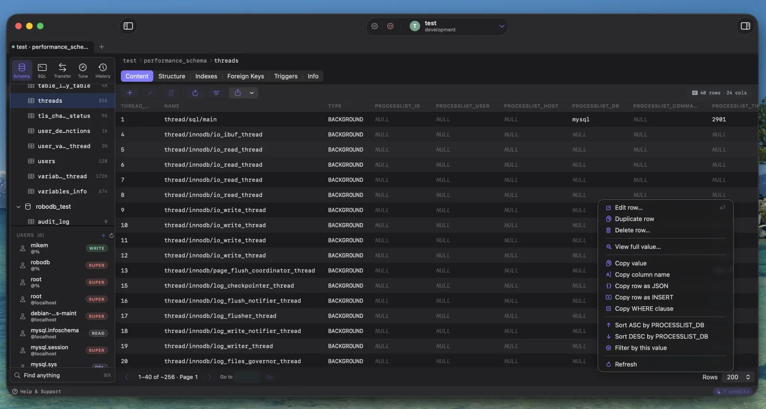
Task: Open the audit_log table
Action: pos(63,222)
